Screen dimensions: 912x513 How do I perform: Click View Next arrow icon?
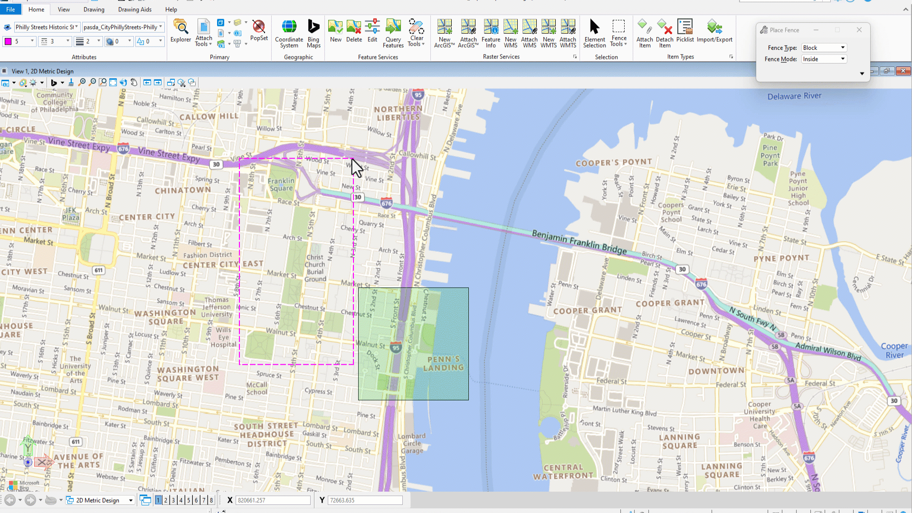point(158,83)
